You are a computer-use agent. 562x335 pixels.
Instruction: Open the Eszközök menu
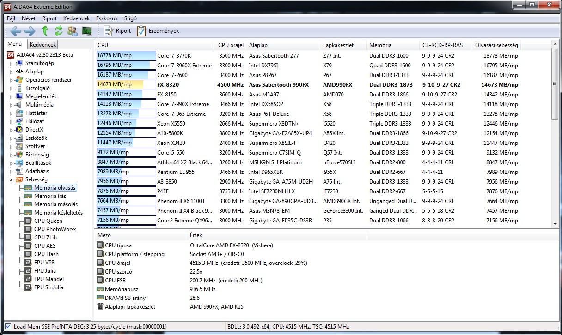(x=108, y=18)
